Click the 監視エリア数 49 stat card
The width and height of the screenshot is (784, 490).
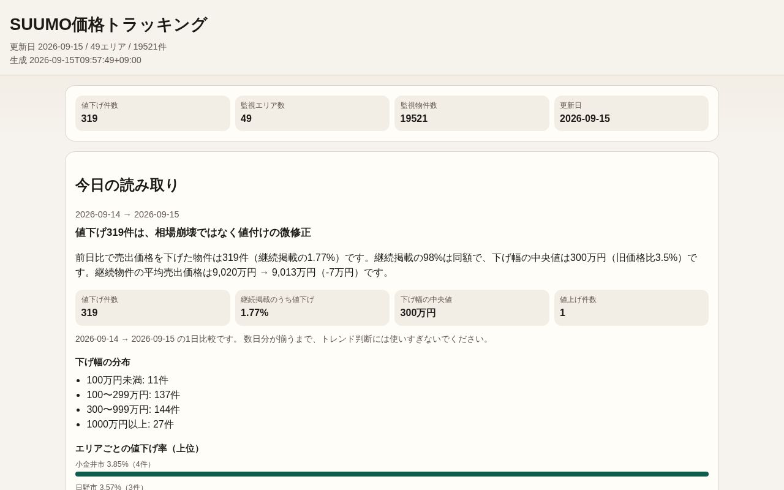click(x=312, y=113)
